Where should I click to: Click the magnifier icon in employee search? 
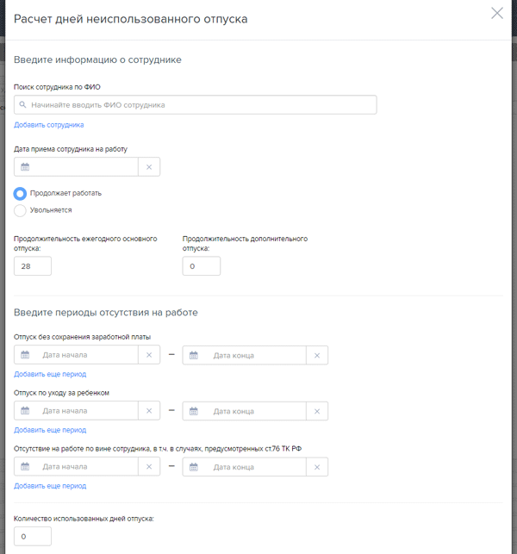pos(22,104)
